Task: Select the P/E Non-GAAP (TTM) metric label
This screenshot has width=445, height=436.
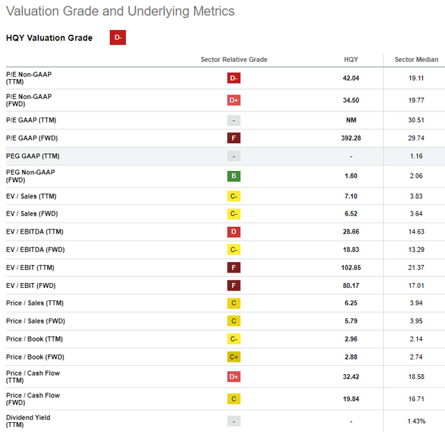Action: click(x=29, y=78)
